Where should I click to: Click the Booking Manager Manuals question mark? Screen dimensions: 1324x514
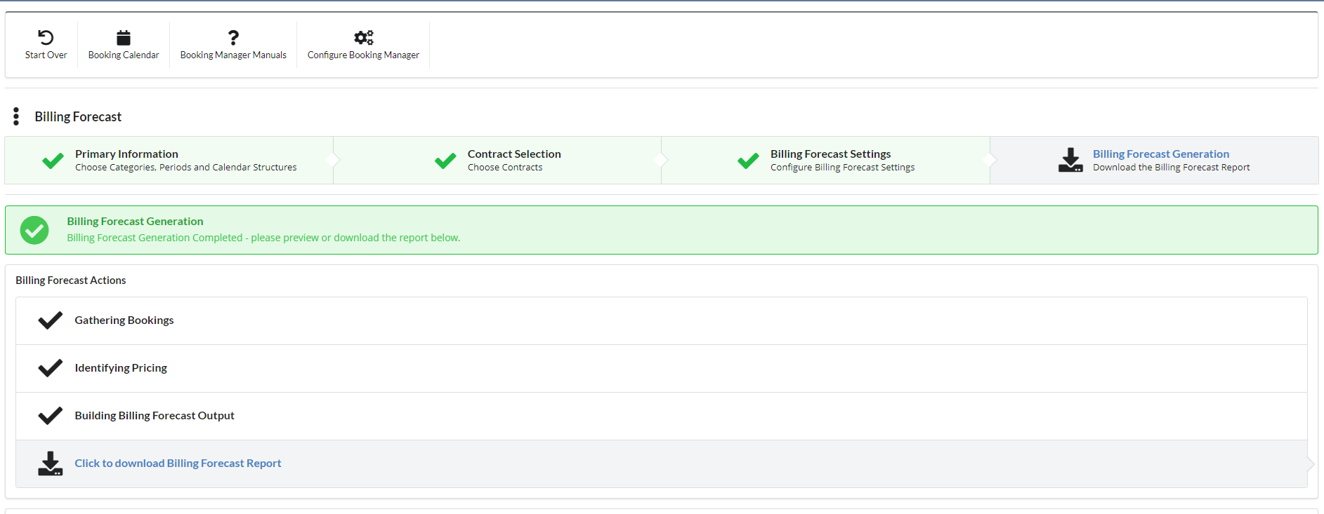(233, 37)
